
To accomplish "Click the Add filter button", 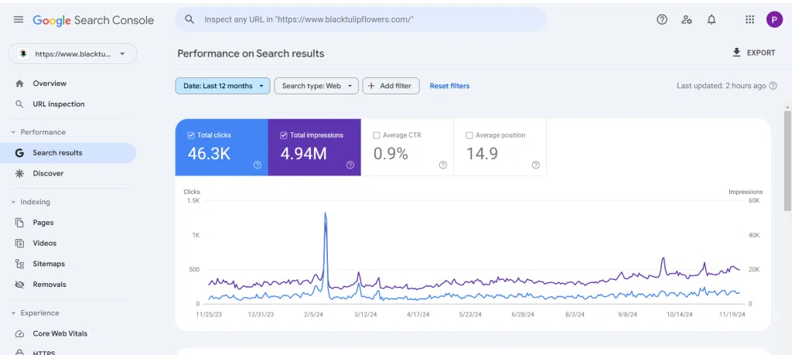I will 391,86.
